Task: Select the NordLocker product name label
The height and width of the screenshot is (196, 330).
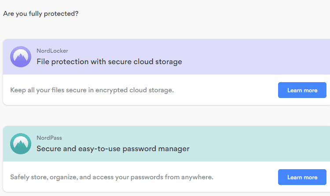Action: [52, 51]
